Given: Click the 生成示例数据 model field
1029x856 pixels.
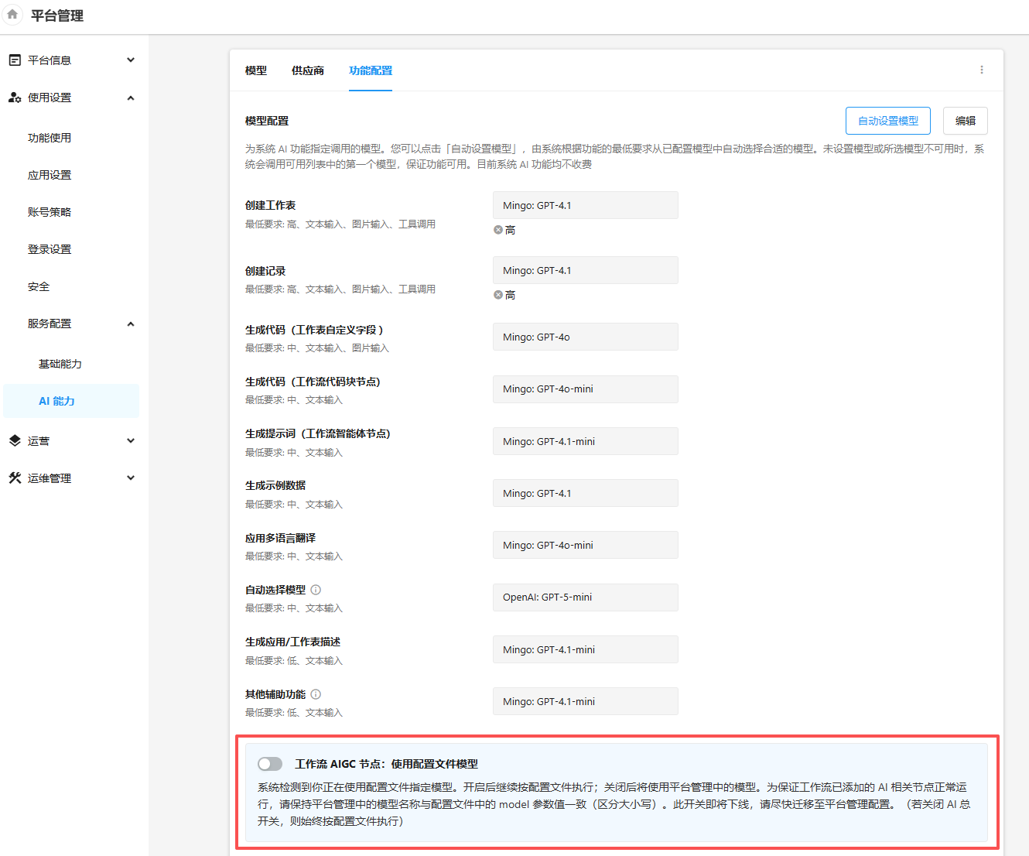Looking at the screenshot, I should tap(585, 493).
